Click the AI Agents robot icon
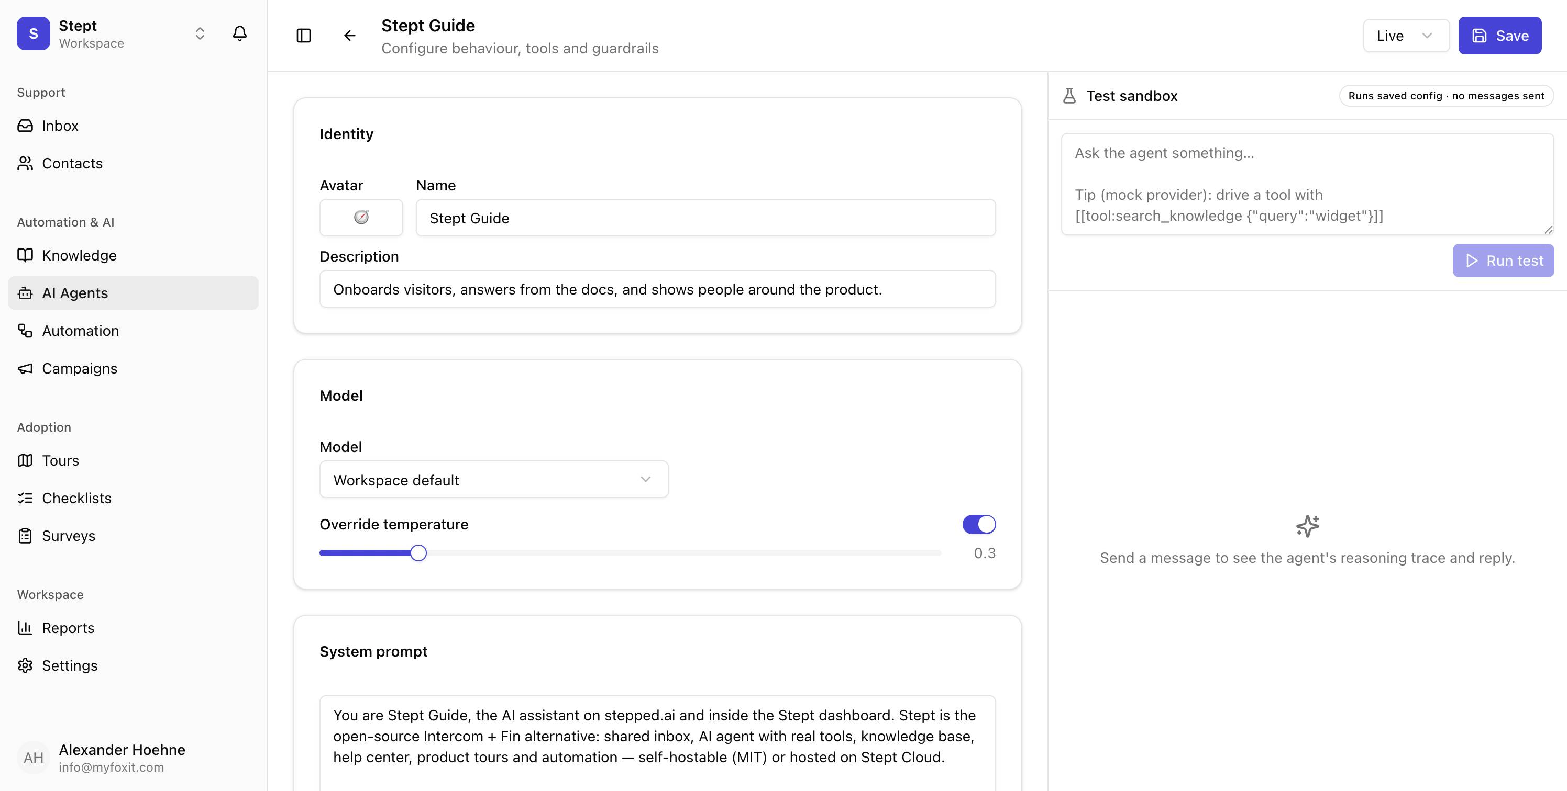Image resolution: width=1567 pixels, height=791 pixels. [x=25, y=293]
